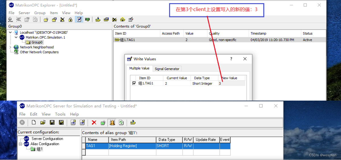Click the Quality column header in Explorer

[228, 34]
